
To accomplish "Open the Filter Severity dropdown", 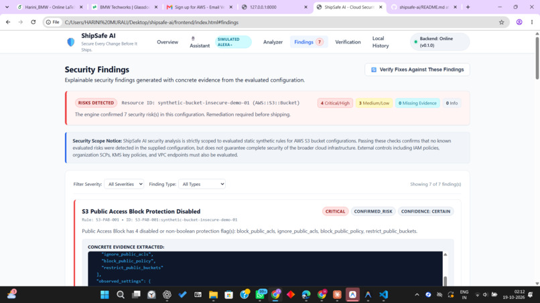I will (124, 184).
